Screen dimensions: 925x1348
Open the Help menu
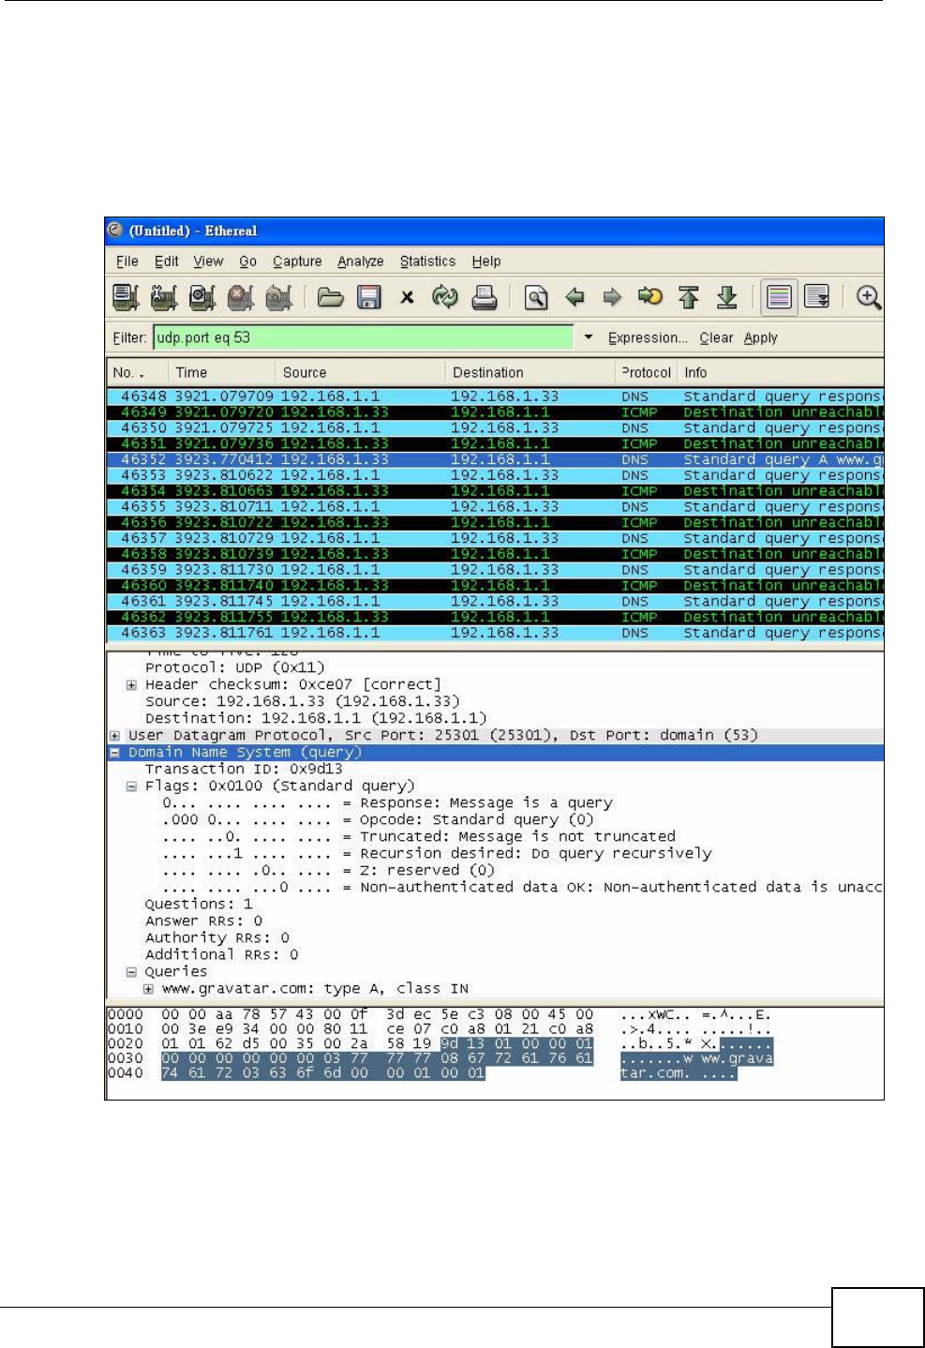(x=486, y=262)
